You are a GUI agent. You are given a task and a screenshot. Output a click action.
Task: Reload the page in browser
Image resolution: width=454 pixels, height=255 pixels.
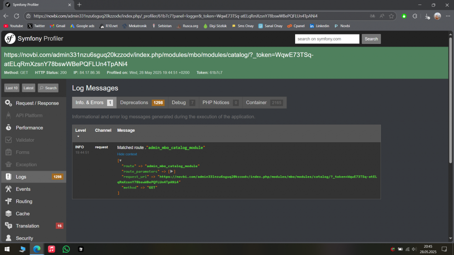[16, 16]
